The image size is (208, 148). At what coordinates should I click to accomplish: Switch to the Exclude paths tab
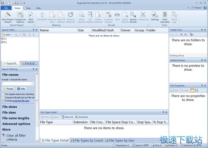29,64
